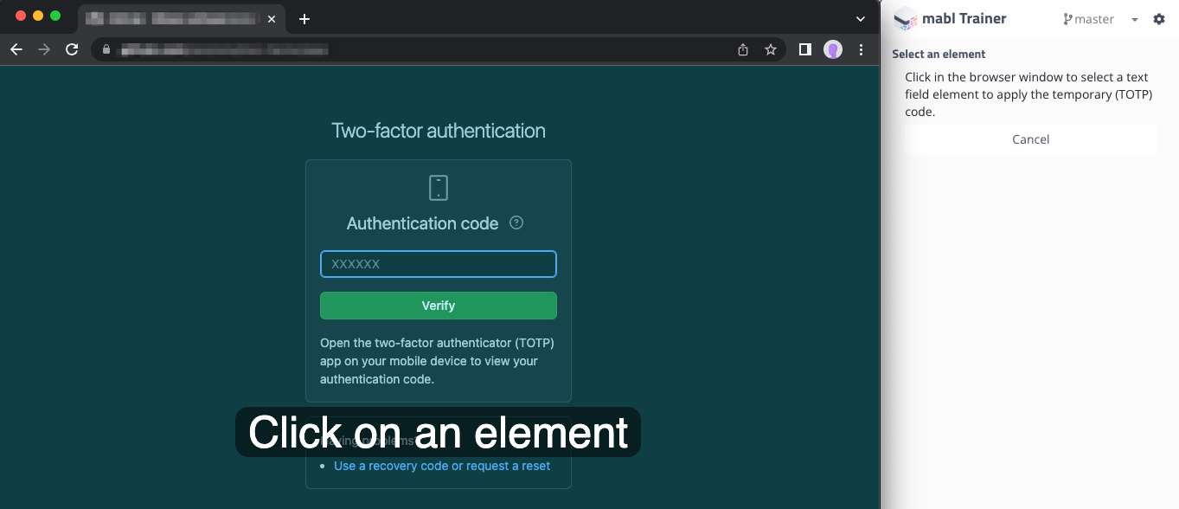The width and height of the screenshot is (1179, 509).
Task: Click the macOS green fullscreen button
Action: point(55,16)
